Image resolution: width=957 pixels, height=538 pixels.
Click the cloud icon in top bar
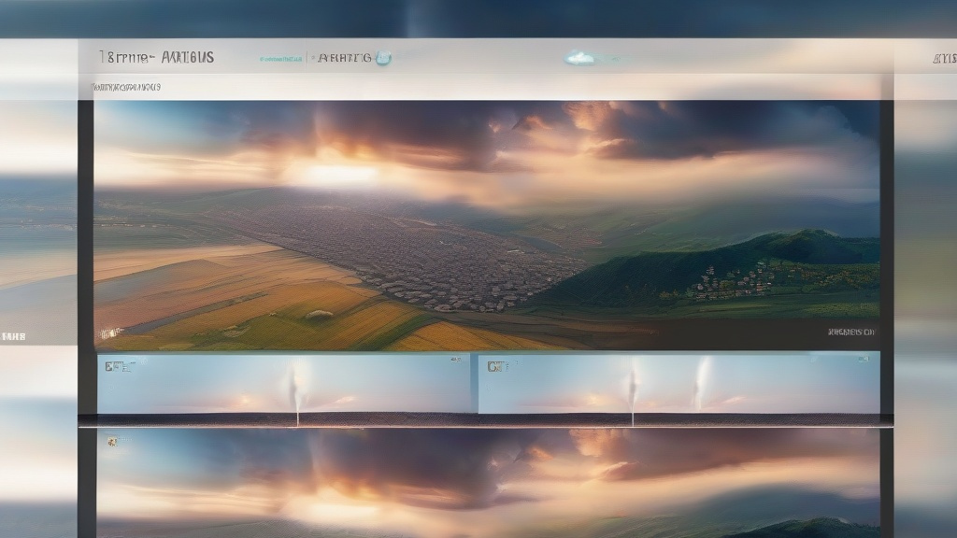(579, 59)
